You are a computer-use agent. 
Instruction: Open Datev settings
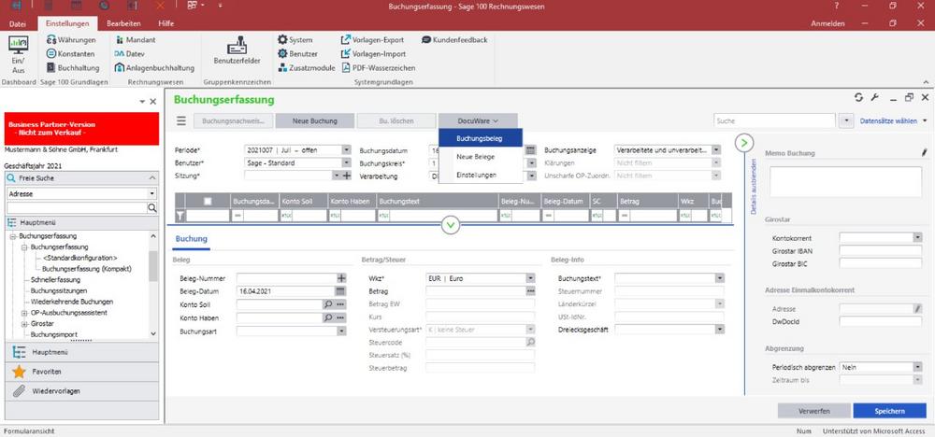click(x=129, y=53)
